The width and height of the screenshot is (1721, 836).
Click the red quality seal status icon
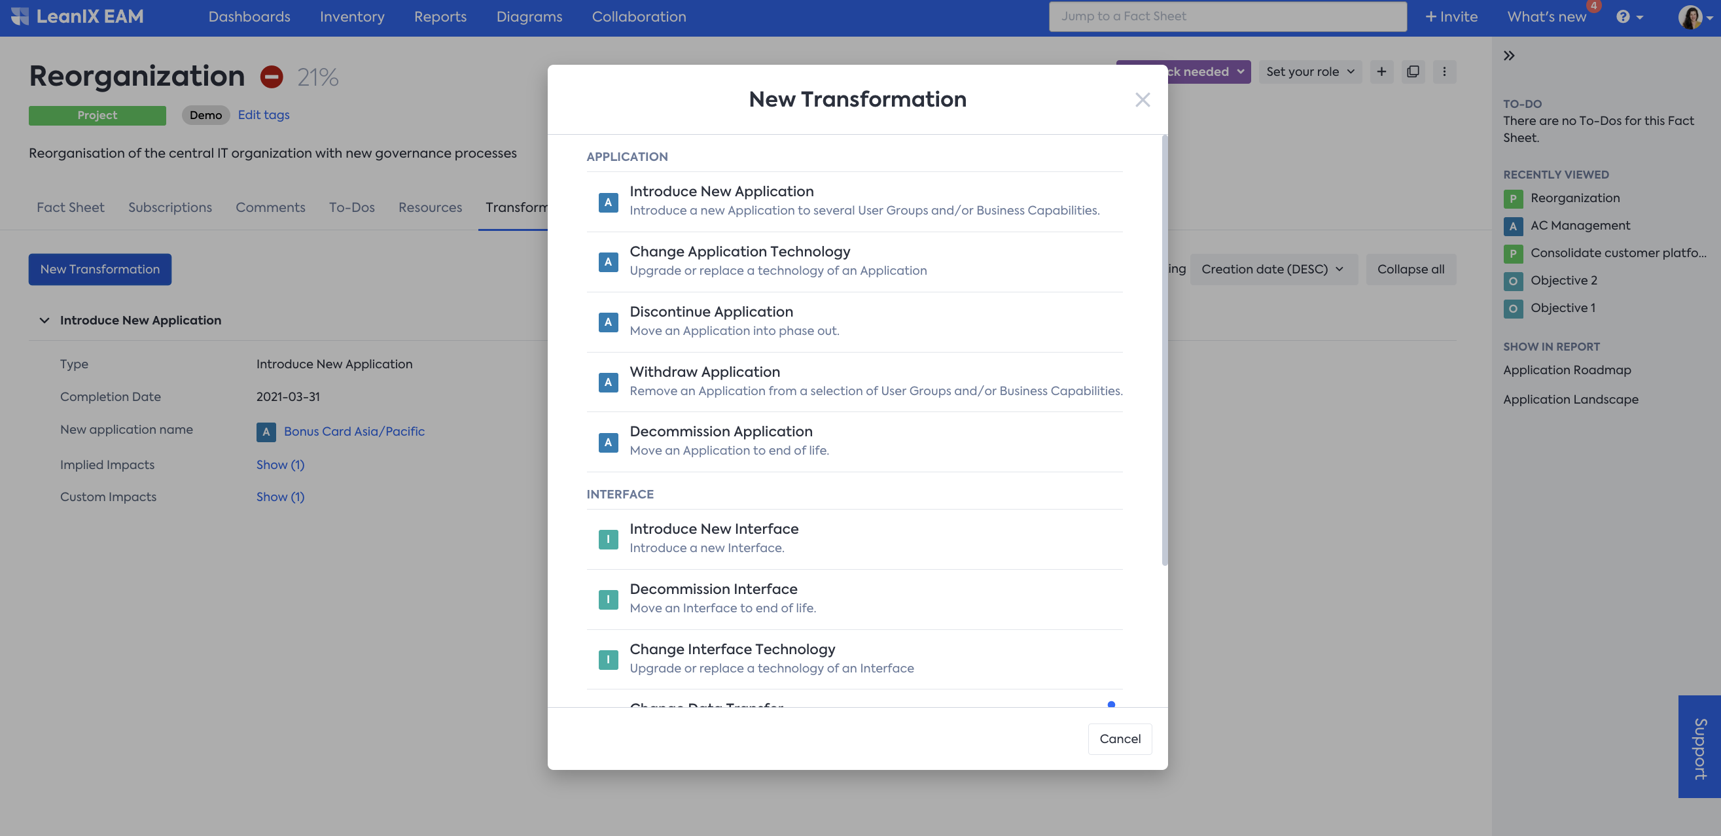tap(272, 77)
